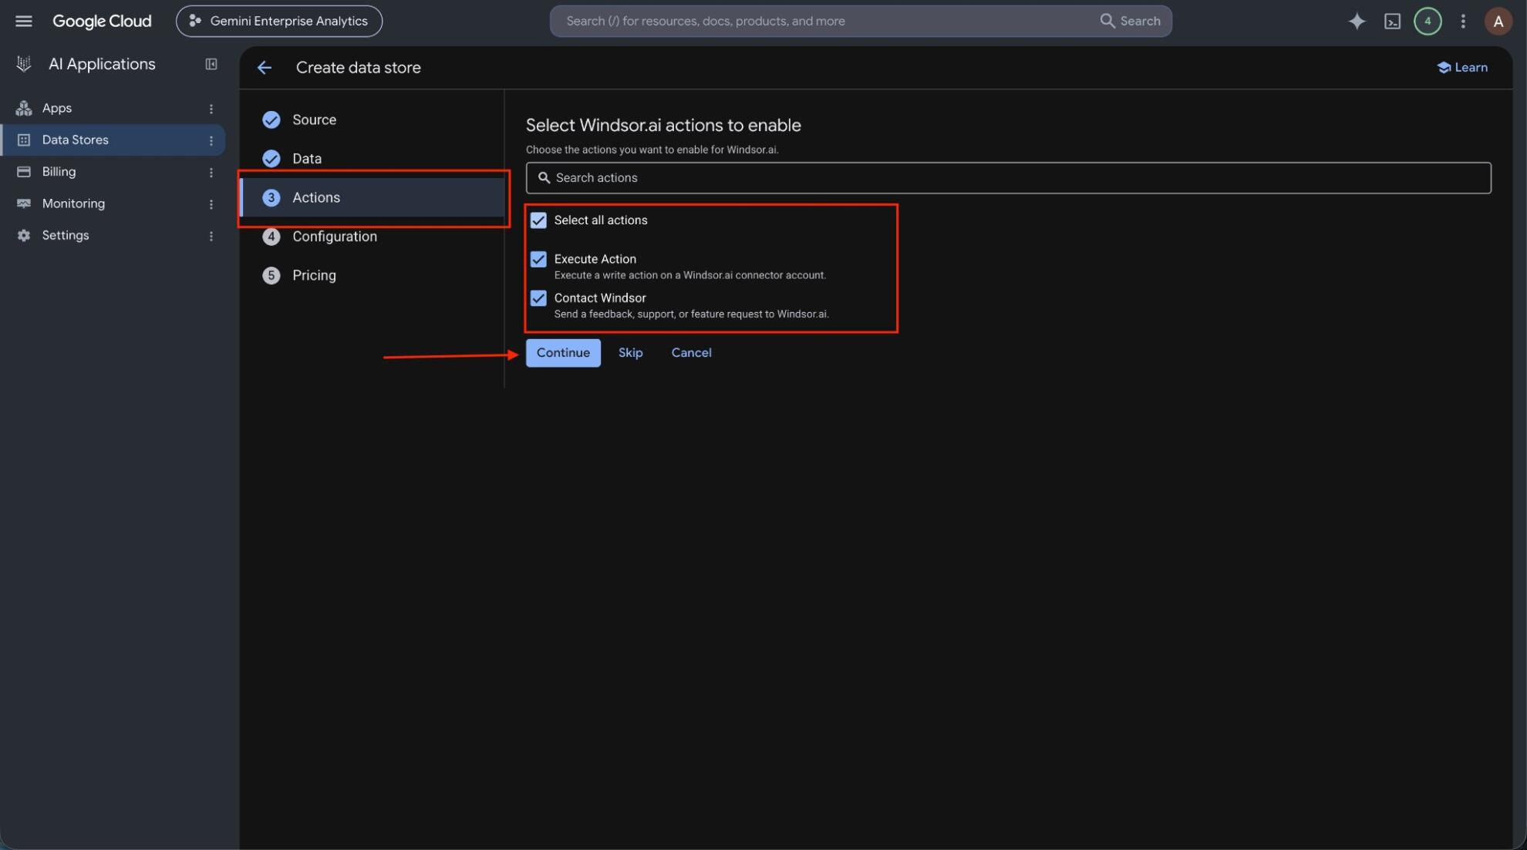
Task: Uncheck the Contact Windsor checkbox
Action: (538, 298)
